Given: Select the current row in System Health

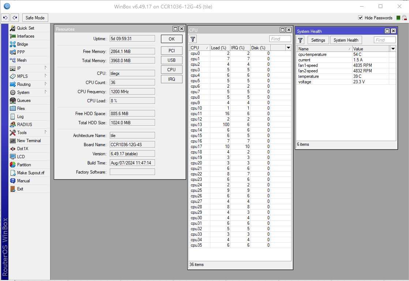Looking at the screenshot, I should pos(346,60).
